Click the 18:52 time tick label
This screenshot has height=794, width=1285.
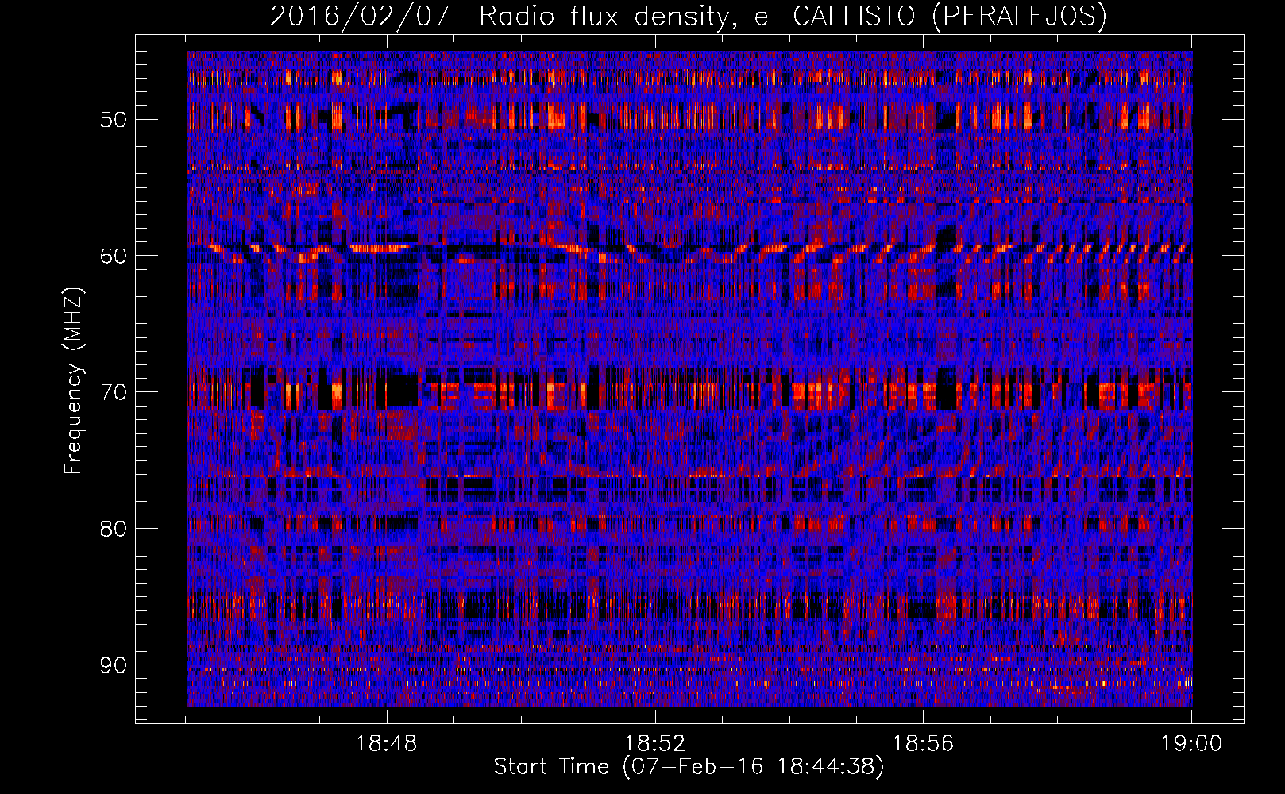655,744
